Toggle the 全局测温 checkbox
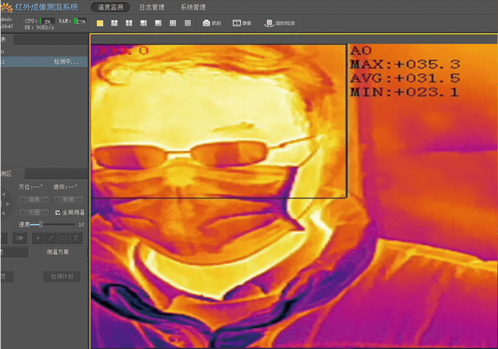Image resolution: width=498 pixels, height=349 pixels. pyautogui.click(x=58, y=212)
